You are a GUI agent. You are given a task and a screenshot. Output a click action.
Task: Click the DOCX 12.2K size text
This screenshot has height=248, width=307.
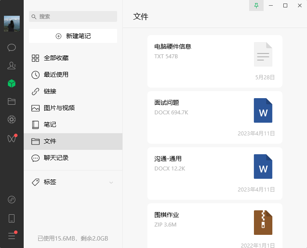170,169
